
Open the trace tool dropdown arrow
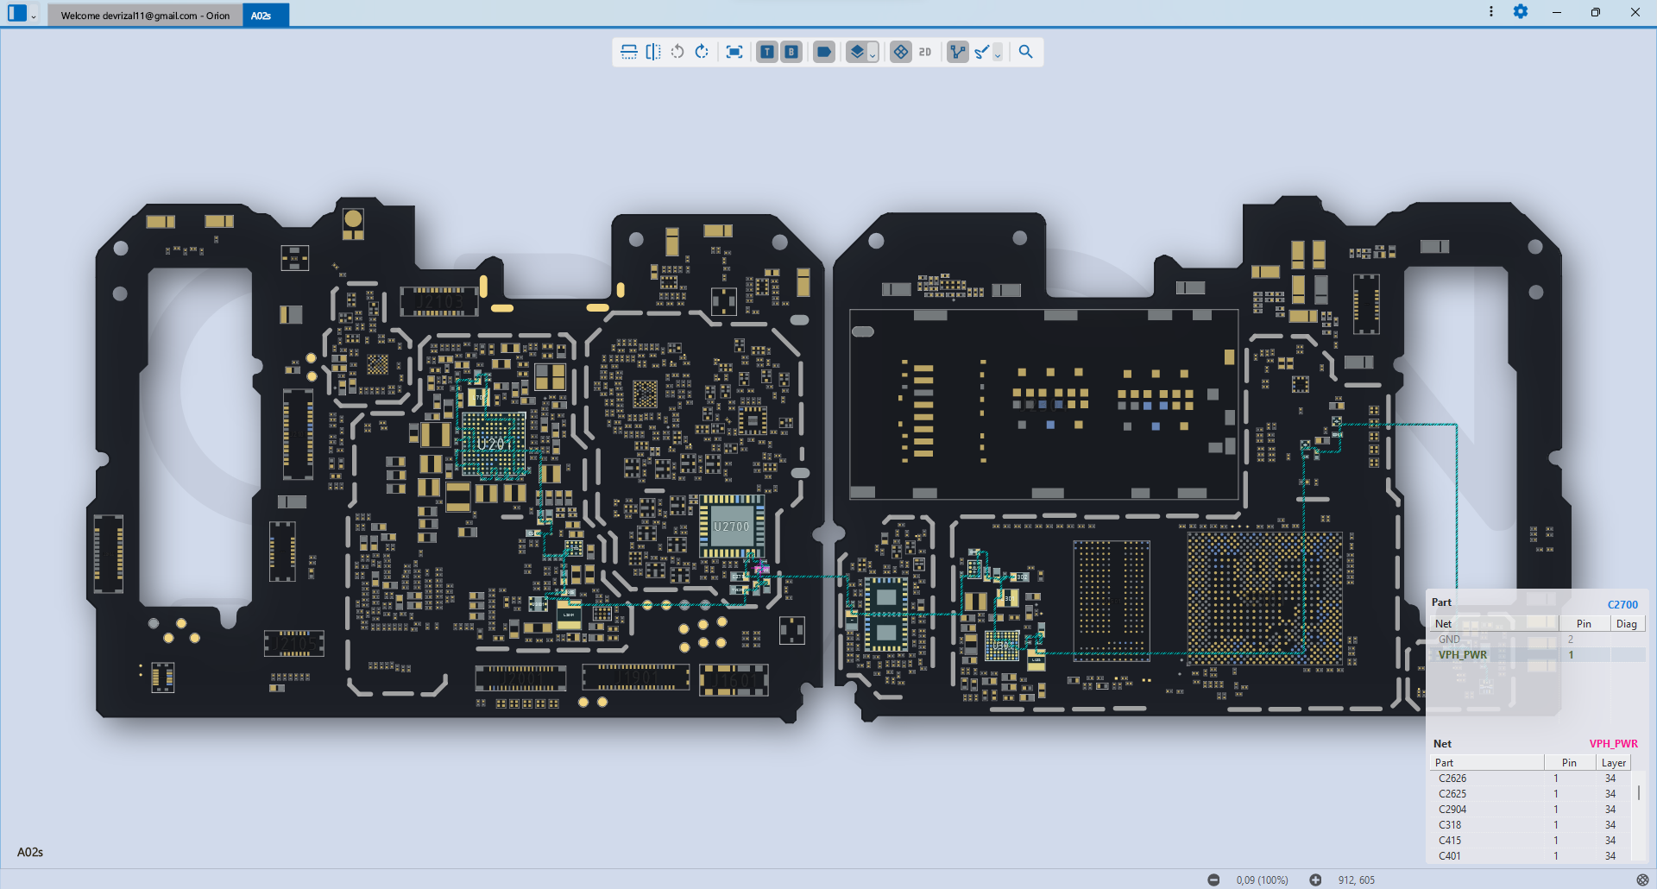tap(998, 54)
